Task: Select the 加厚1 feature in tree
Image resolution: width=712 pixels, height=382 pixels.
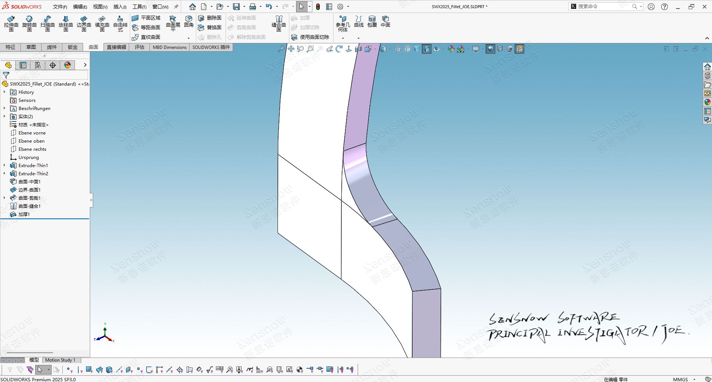Action: point(24,215)
